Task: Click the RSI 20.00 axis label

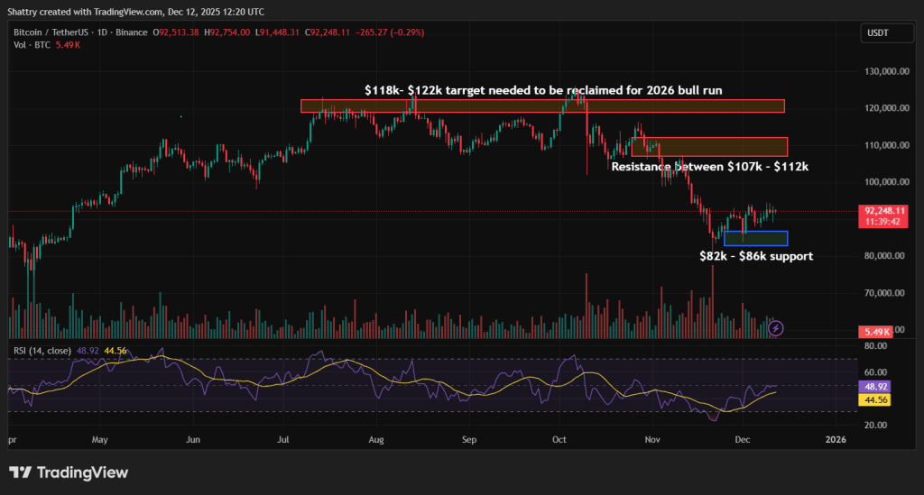Action: (875, 425)
